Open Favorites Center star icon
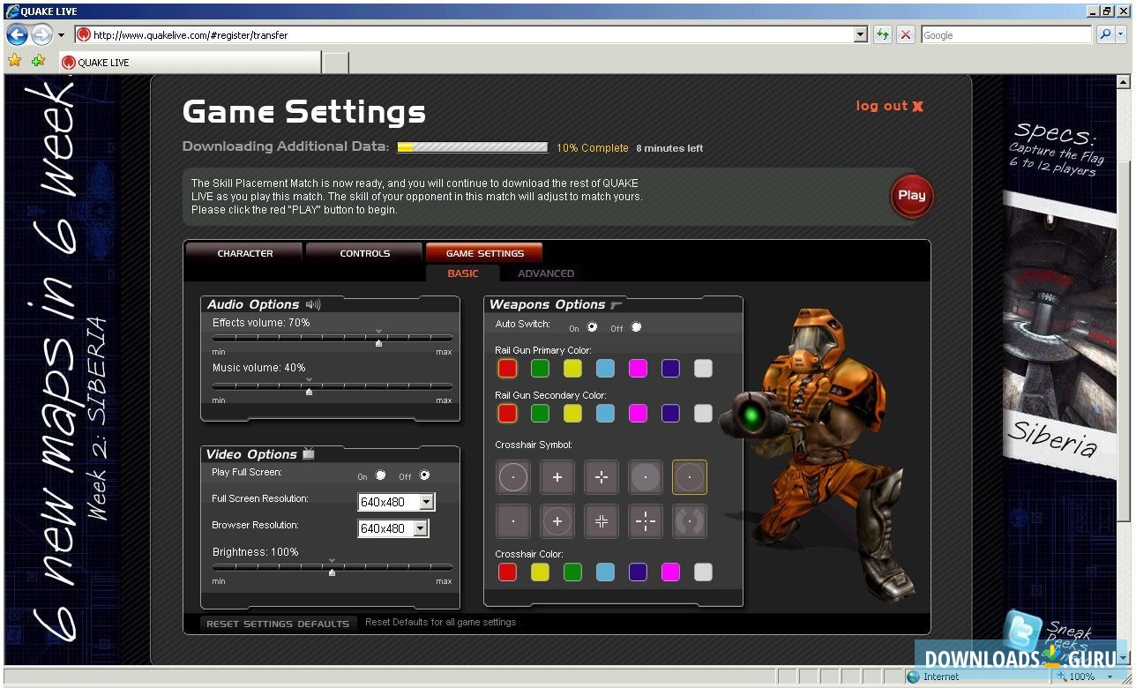 [x=15, y=61]
